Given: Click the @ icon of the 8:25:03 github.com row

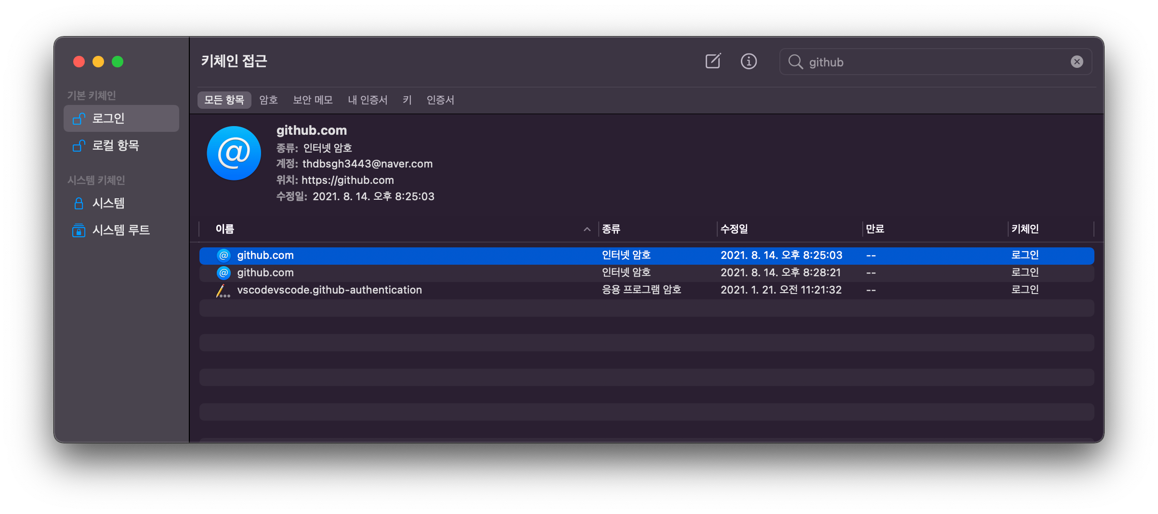Looking at the screenshot, I should [x=224, y=256].
